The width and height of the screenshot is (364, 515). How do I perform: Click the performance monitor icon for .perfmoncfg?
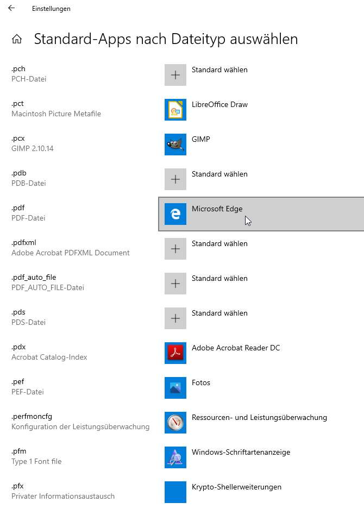click(175, 423)
